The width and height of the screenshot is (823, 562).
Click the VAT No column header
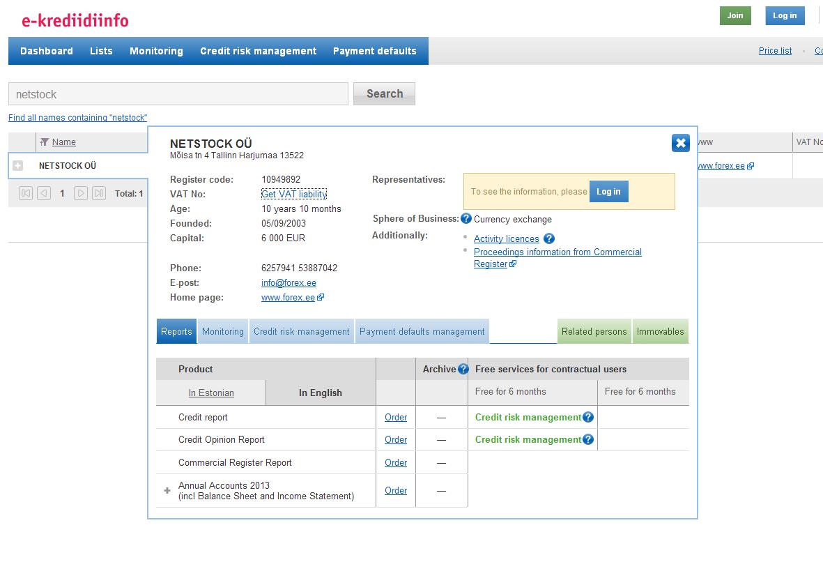(809, 142)
